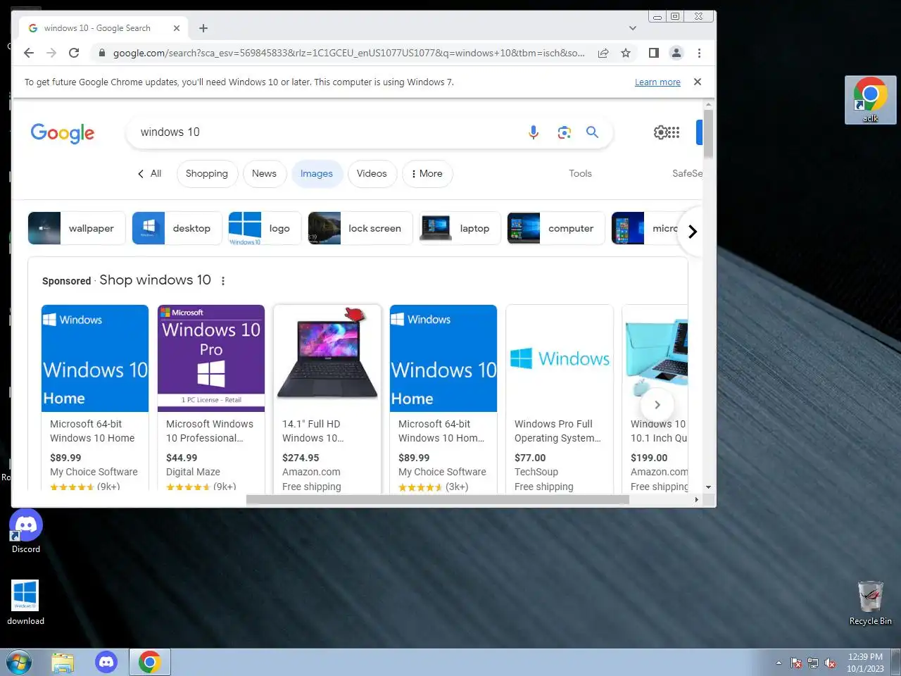Start voice search with microphone icon
This screenshot has height=676, width=901.
tap(534, 132)
